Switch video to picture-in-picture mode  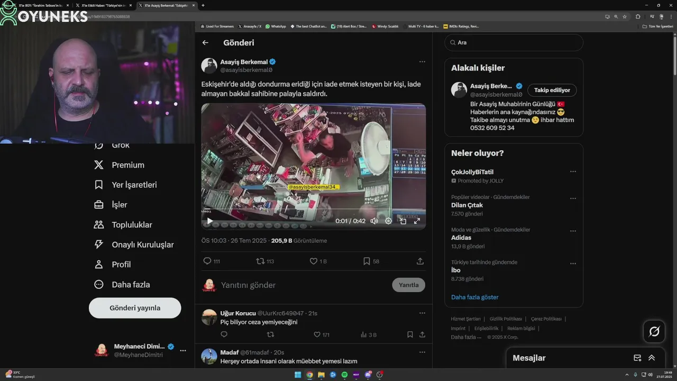click(x=402, y=221)
